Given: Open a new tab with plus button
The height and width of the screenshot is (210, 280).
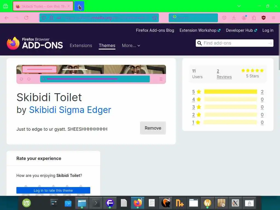Looking at the screenshot, I should [79, 6].
